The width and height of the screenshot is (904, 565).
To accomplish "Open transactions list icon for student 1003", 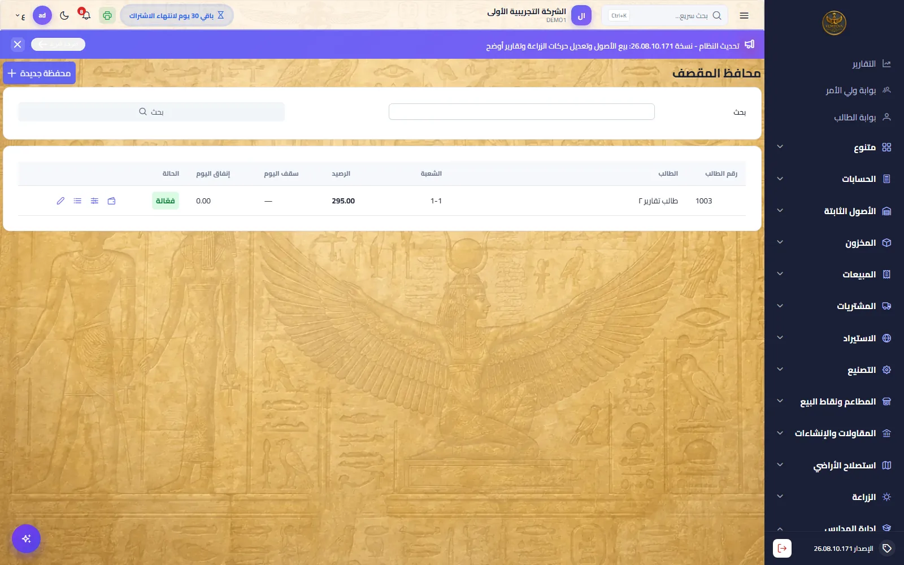I will click(77, 201).
